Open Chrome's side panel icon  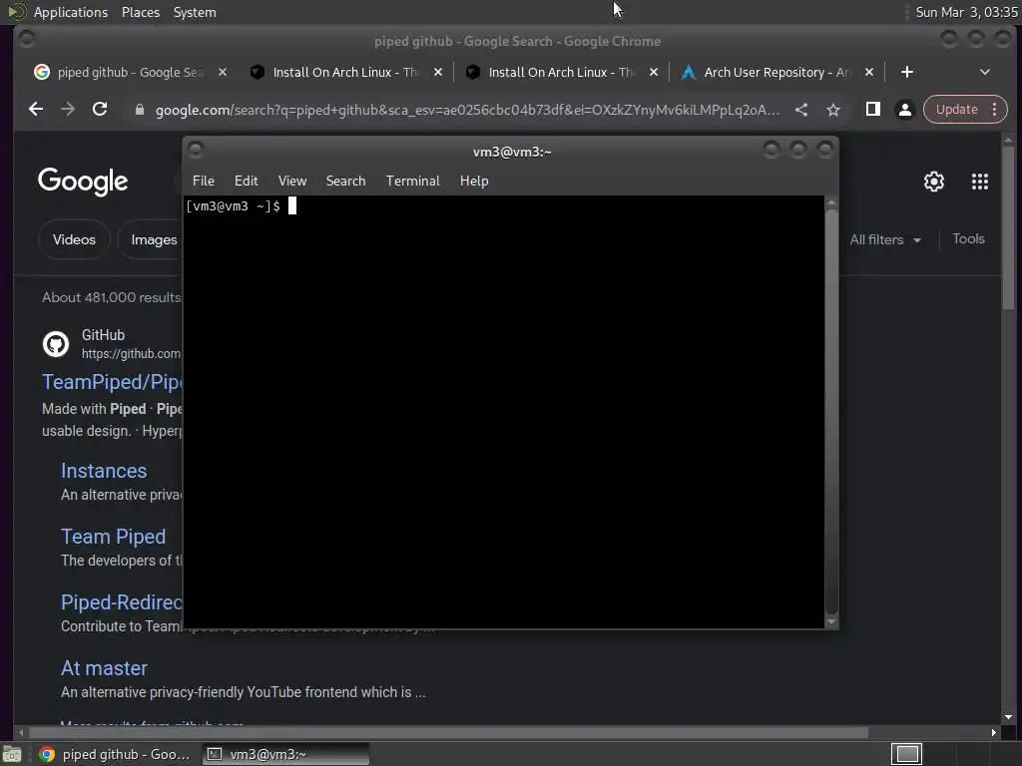(x=872, y=110)
